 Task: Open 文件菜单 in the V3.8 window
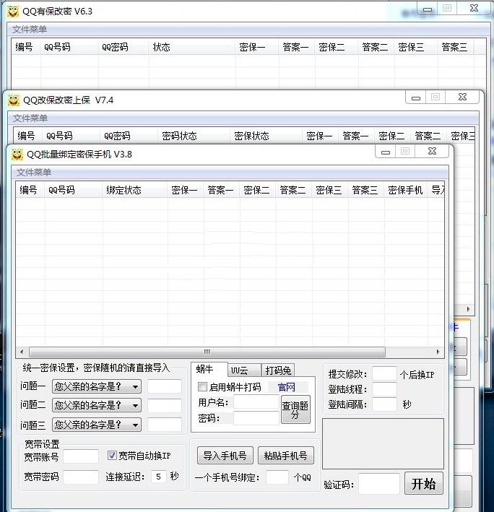pos(34,172)
